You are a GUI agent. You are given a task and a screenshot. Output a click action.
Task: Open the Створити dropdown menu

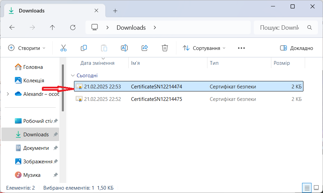[27, 48]
